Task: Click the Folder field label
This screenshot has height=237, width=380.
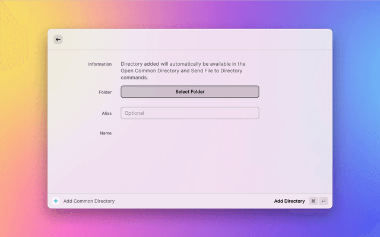Action: point(105,92)
